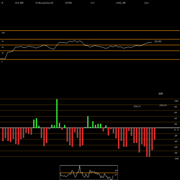
Task: Click the 37 label in the mini chart
Action: point(116,175)
